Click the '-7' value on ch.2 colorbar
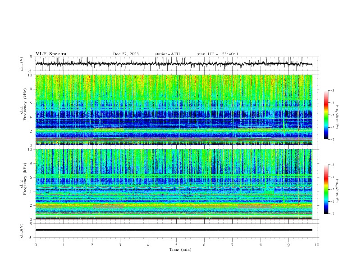Viewport: 357px width, 275px height. (332, 214)
